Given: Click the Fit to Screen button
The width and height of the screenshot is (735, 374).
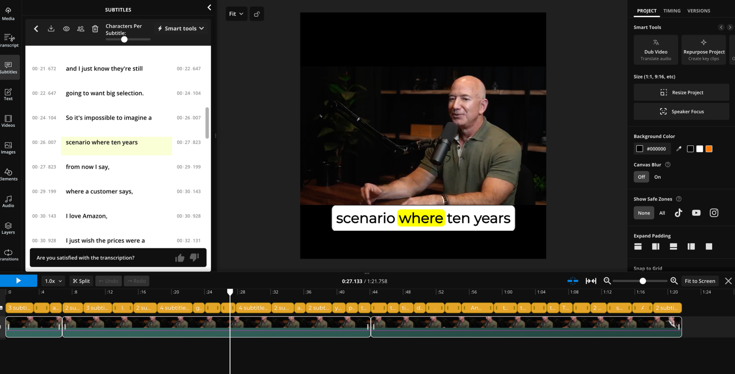Looking at the screenshot, I should pyautogui.click(x=700, y=281).
